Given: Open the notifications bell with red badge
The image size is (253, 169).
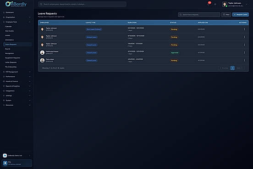Looking at the screenshot, I should pyautogui.click(x=209, y=4).
